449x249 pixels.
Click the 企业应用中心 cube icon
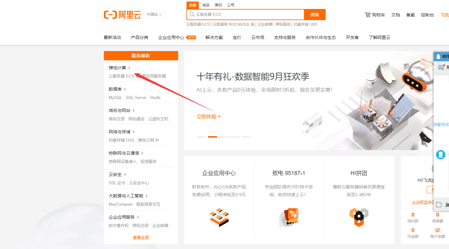click(x=219, y=218)
